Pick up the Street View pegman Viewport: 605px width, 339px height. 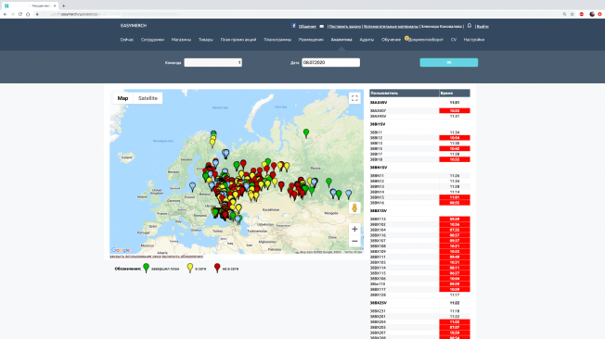[354, 208]
